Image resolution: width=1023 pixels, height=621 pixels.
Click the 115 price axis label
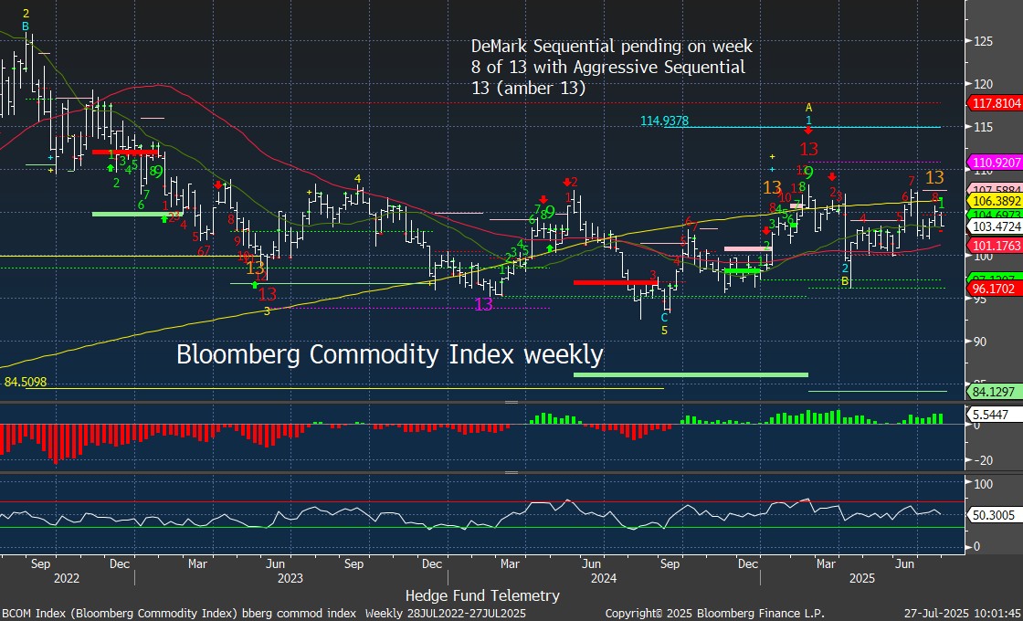984,127
